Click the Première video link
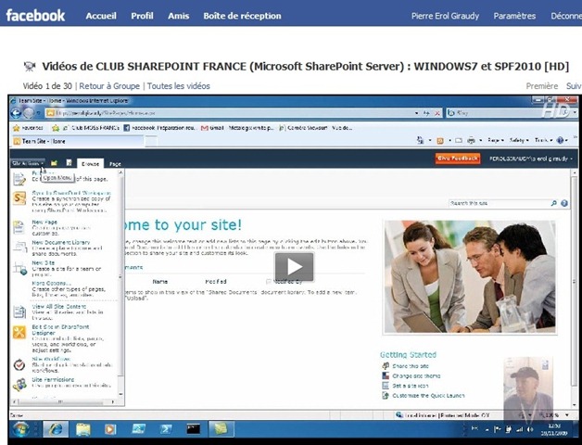The width and height of the screenshot is (582, 445). click(542, 86)
